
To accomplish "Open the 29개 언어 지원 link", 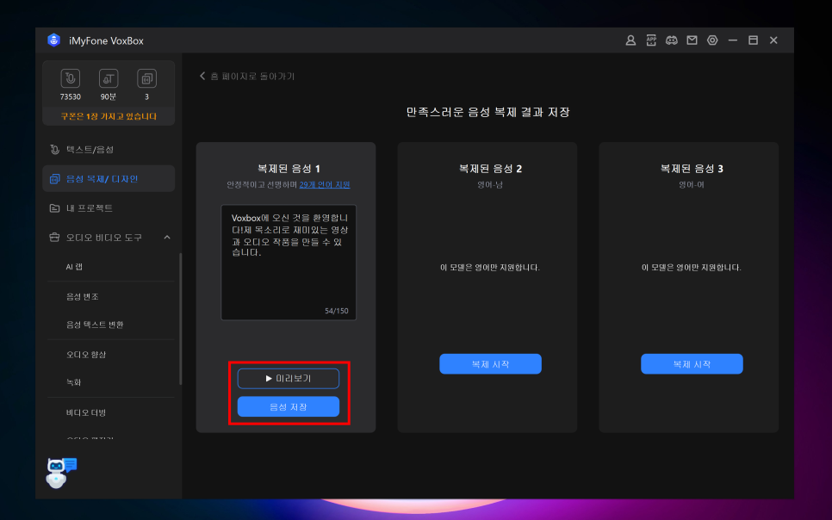I will coord(325,184).
